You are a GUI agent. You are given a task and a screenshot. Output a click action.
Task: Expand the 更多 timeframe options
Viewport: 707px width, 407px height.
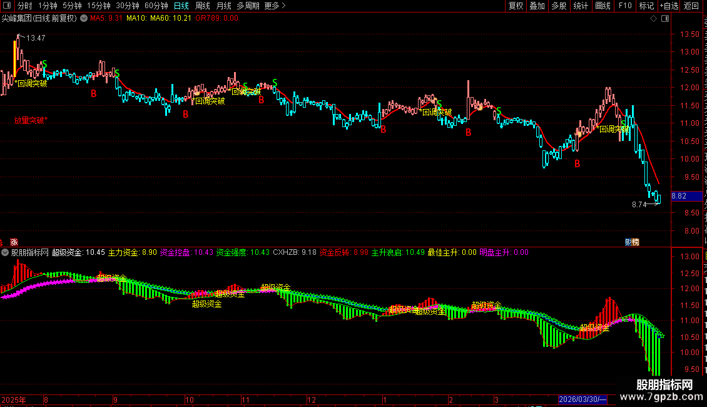click(x=275, y=6)
